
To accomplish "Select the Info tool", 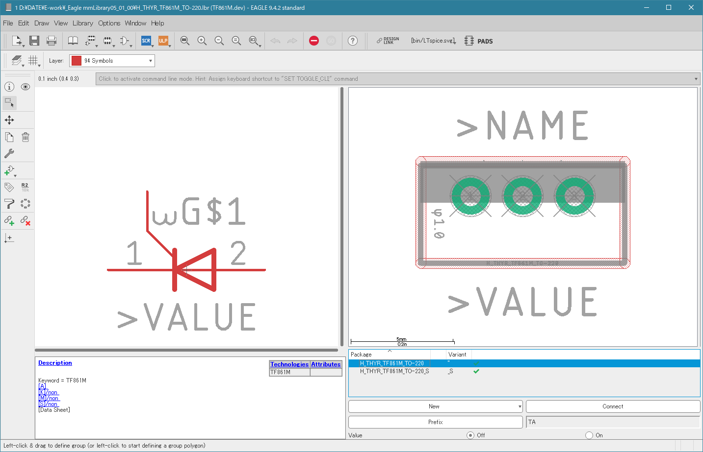I will pyautogui.click(x=9, y=87).
